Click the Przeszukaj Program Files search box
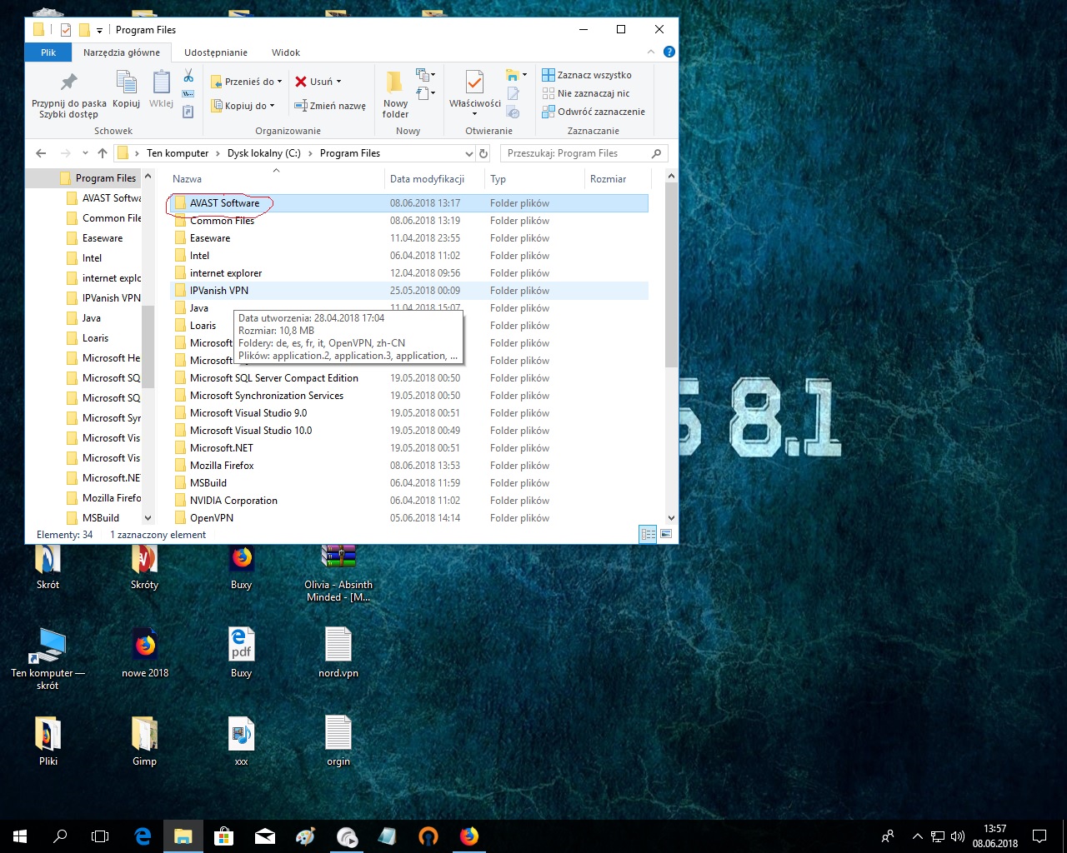 (x=575, y=153)
